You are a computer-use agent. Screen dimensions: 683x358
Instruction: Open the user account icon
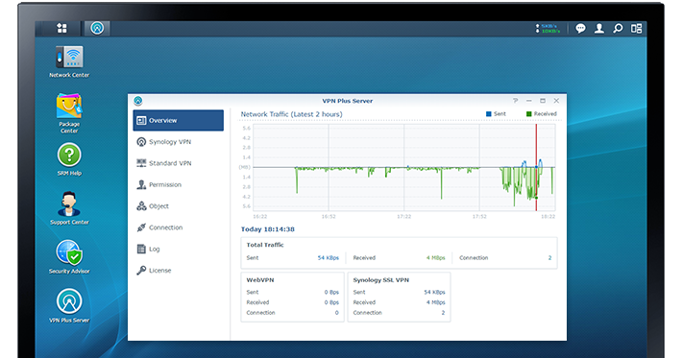[x=599, y=29]
